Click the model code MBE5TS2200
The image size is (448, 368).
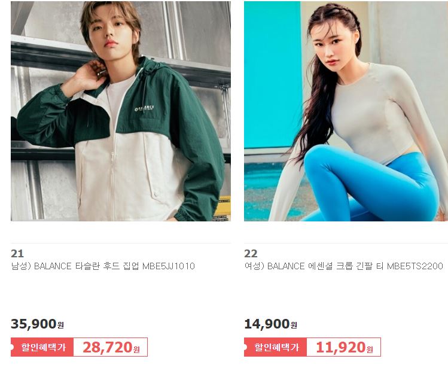pyautogui.click(x=415, y=266)
